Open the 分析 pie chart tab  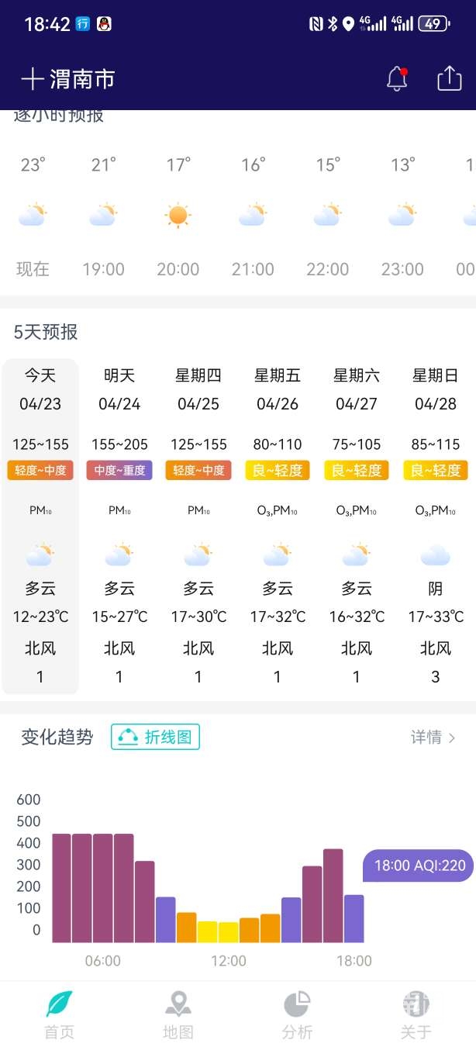[297, 1015]
